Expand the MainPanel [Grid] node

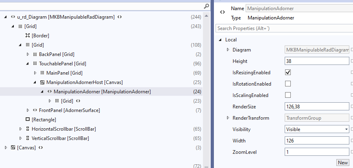click(35, 73)
